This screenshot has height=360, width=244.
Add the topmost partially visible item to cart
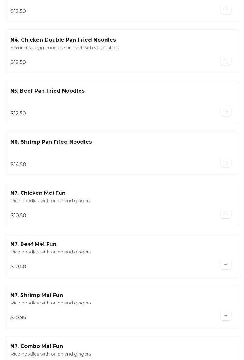pos(226,9)
